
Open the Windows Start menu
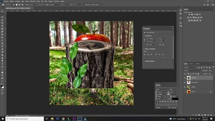[x=3, y=119]
